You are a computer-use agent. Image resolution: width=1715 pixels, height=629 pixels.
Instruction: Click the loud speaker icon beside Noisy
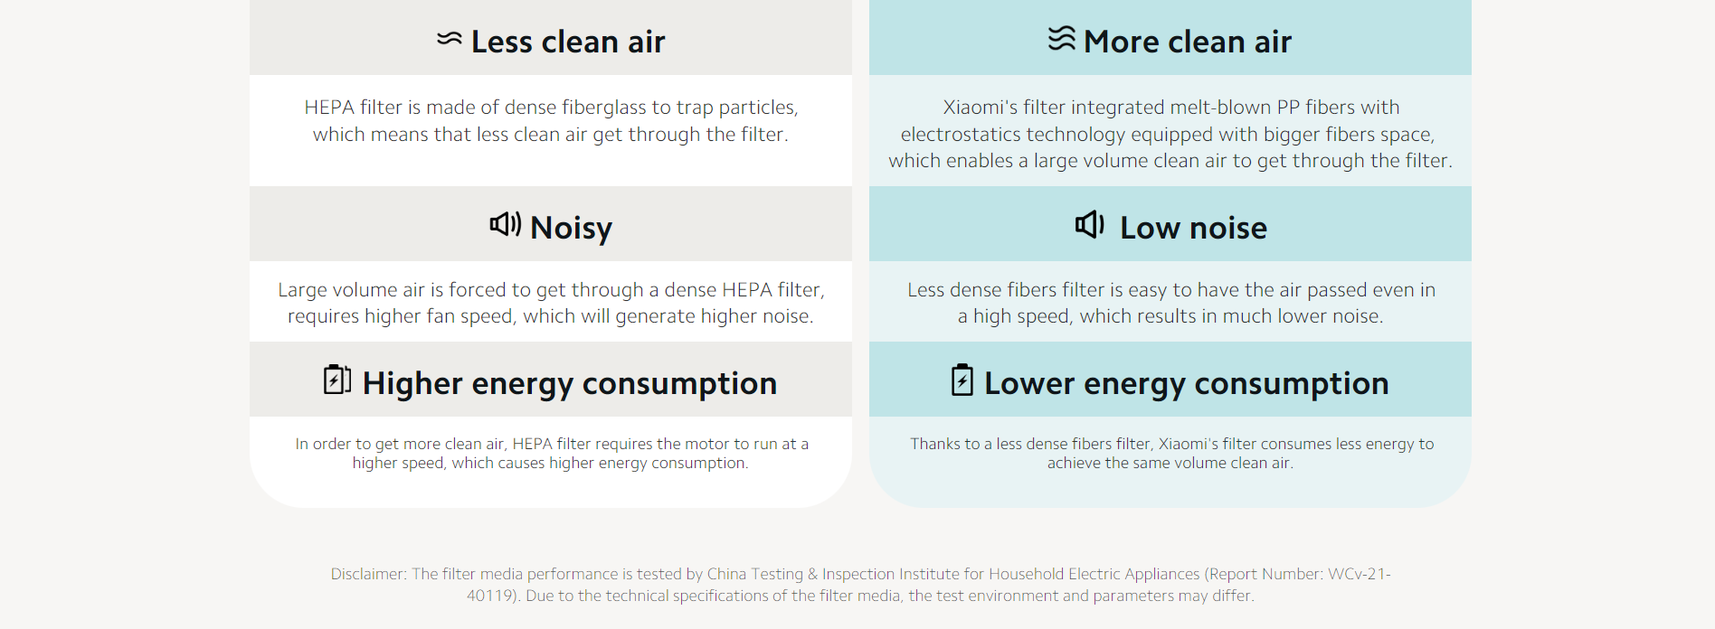click(506, 224)
